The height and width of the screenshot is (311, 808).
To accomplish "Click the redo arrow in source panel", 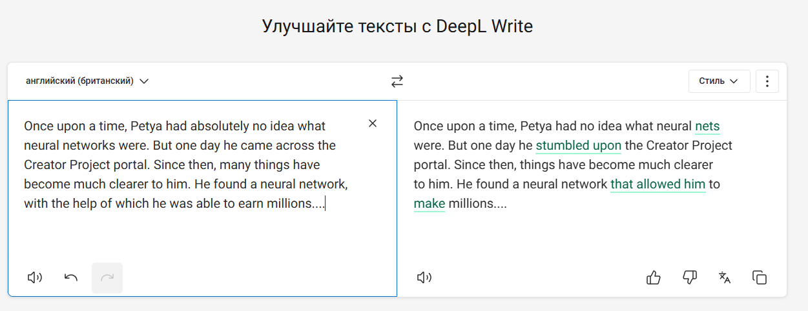I will pyautogui.click(x=107, y=278).
